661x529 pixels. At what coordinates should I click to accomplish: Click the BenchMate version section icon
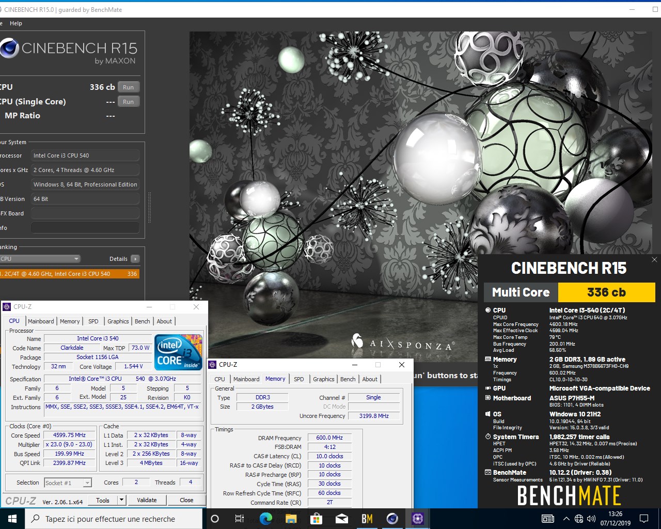click(488, 472)
